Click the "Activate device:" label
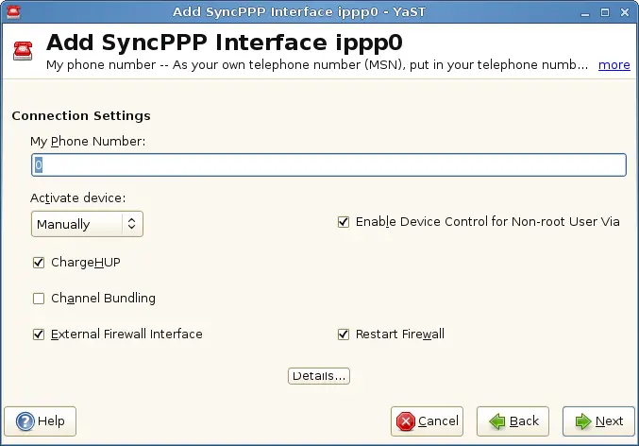Image resolution: width=639 pixels, height=446 pixels. [77, 198]
